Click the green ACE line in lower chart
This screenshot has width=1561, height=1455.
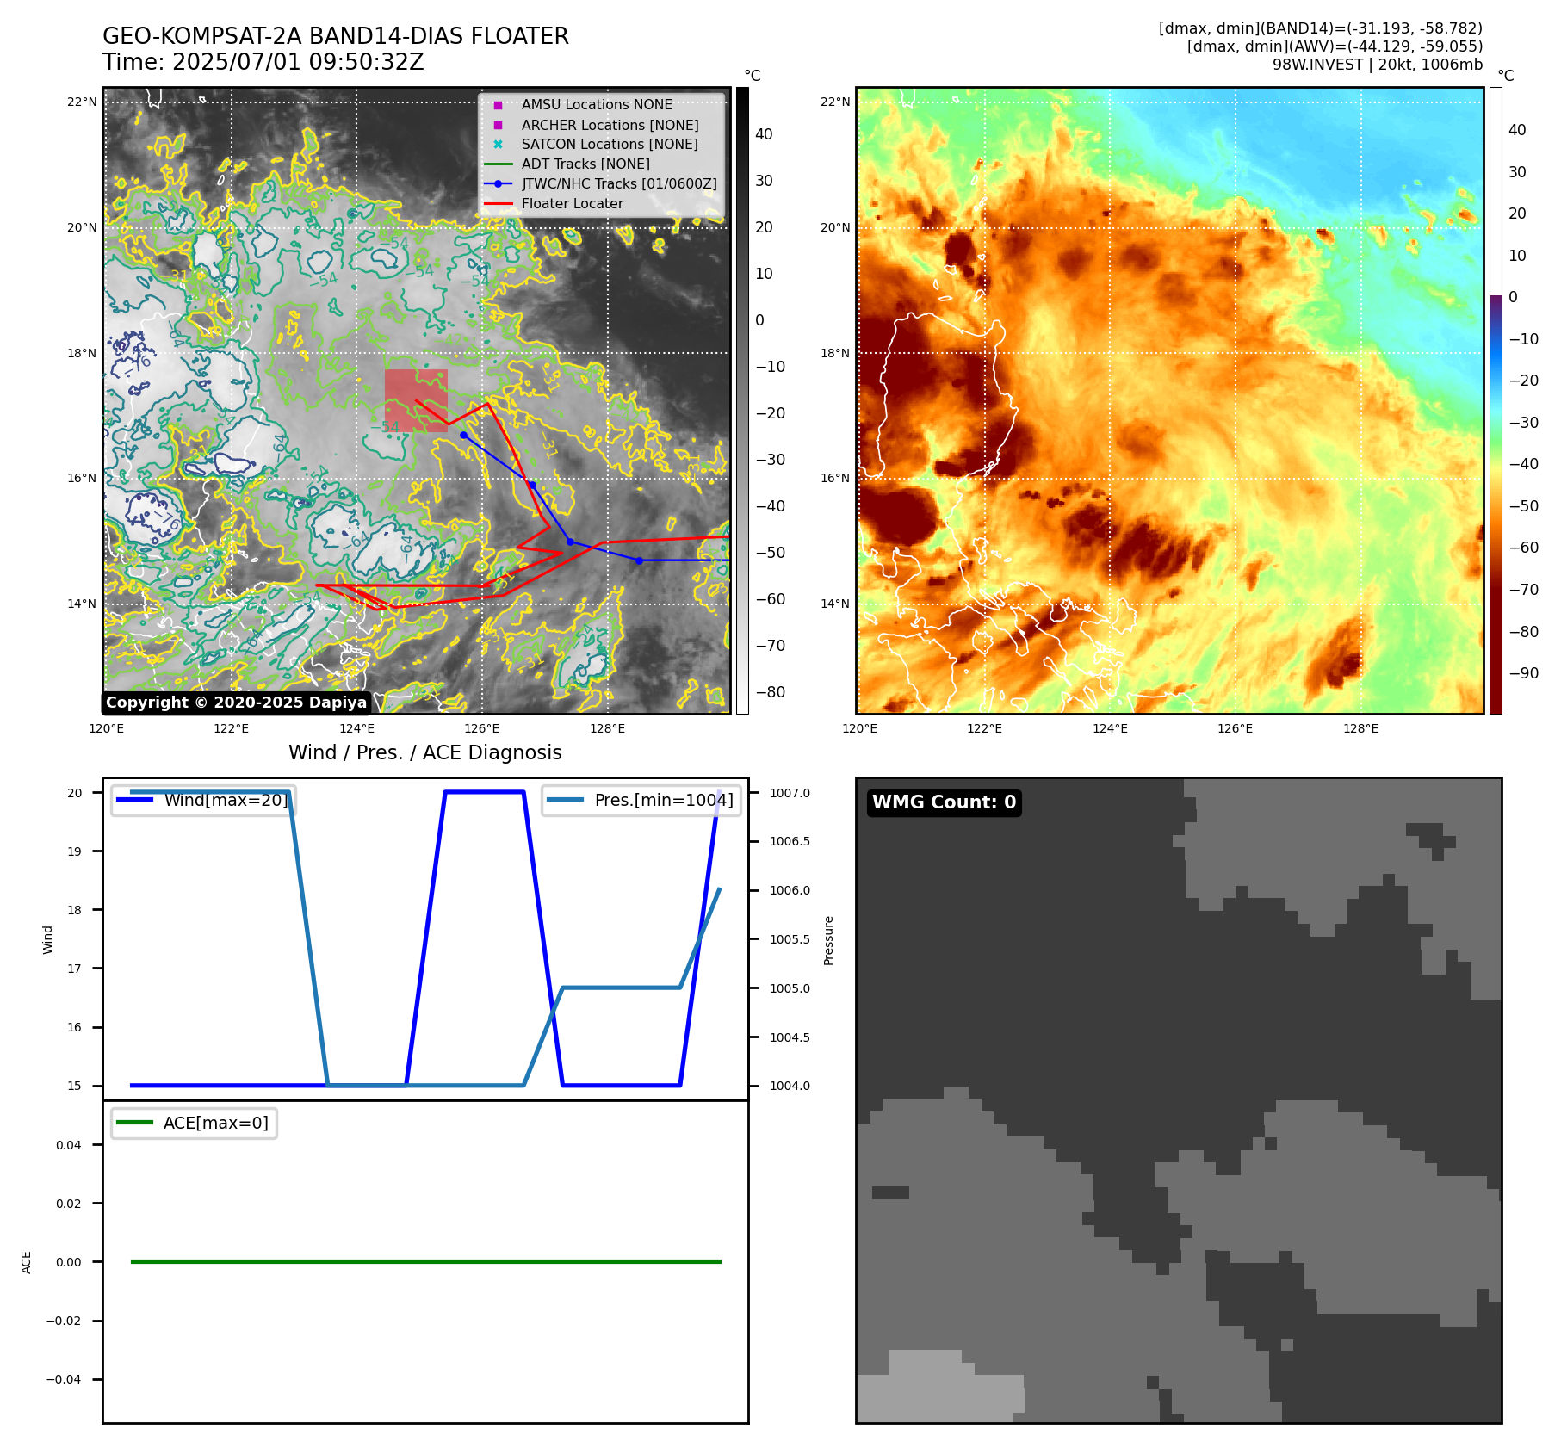point(425,1261)
